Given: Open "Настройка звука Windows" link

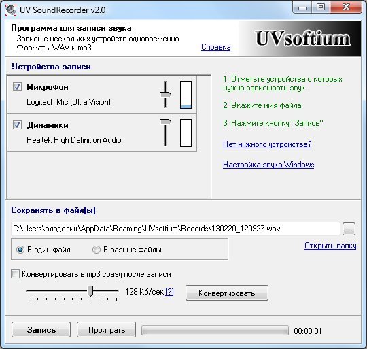Looking at the screenshot, I should pos(268,165).
